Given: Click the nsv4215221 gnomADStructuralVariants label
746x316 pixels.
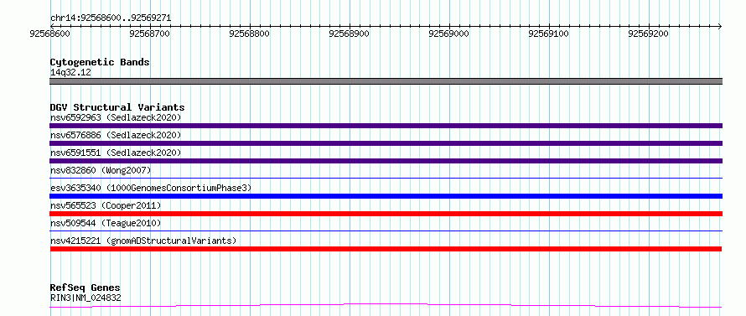Looking at the screenshot, I should (143, 241).
